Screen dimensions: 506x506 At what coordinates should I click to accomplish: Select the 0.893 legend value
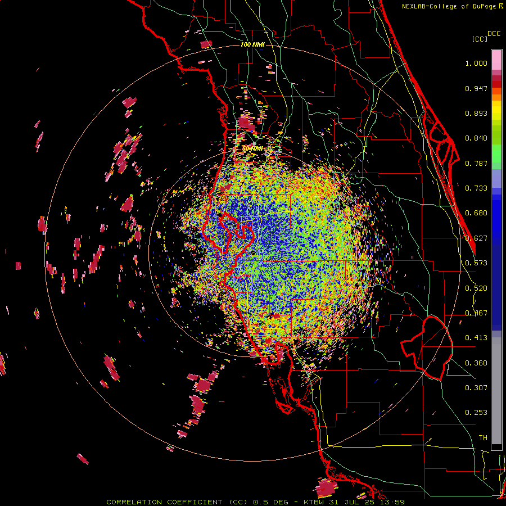coord(476,113)
